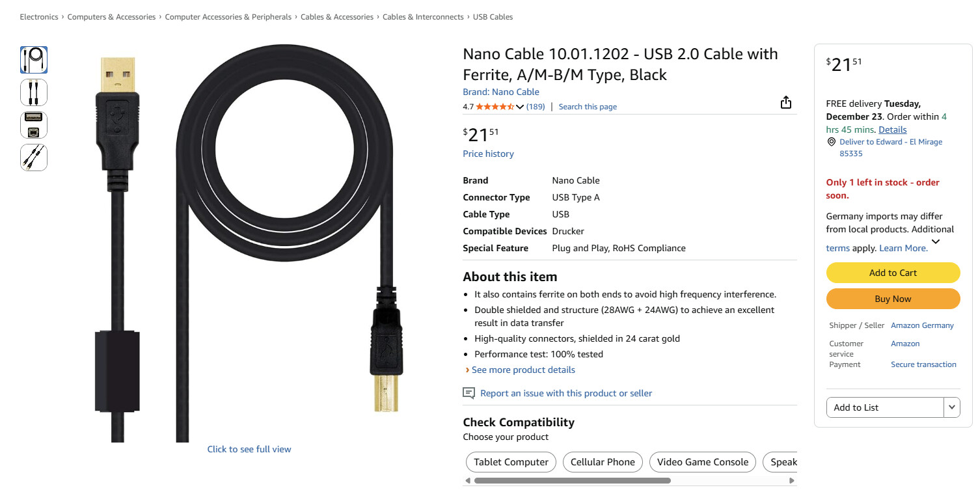This screenshot has height=492, width=978.
Task: Select the second product thumbnail
Action: (x=34, y=92)
